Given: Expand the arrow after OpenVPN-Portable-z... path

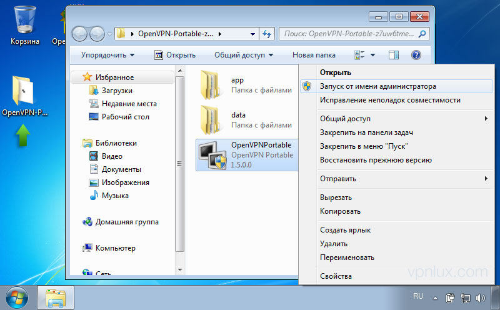Looking at the screenshot, I should pos(220,34).
